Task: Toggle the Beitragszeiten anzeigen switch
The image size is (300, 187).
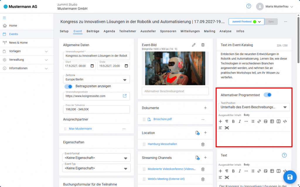Action: [69, 86]
